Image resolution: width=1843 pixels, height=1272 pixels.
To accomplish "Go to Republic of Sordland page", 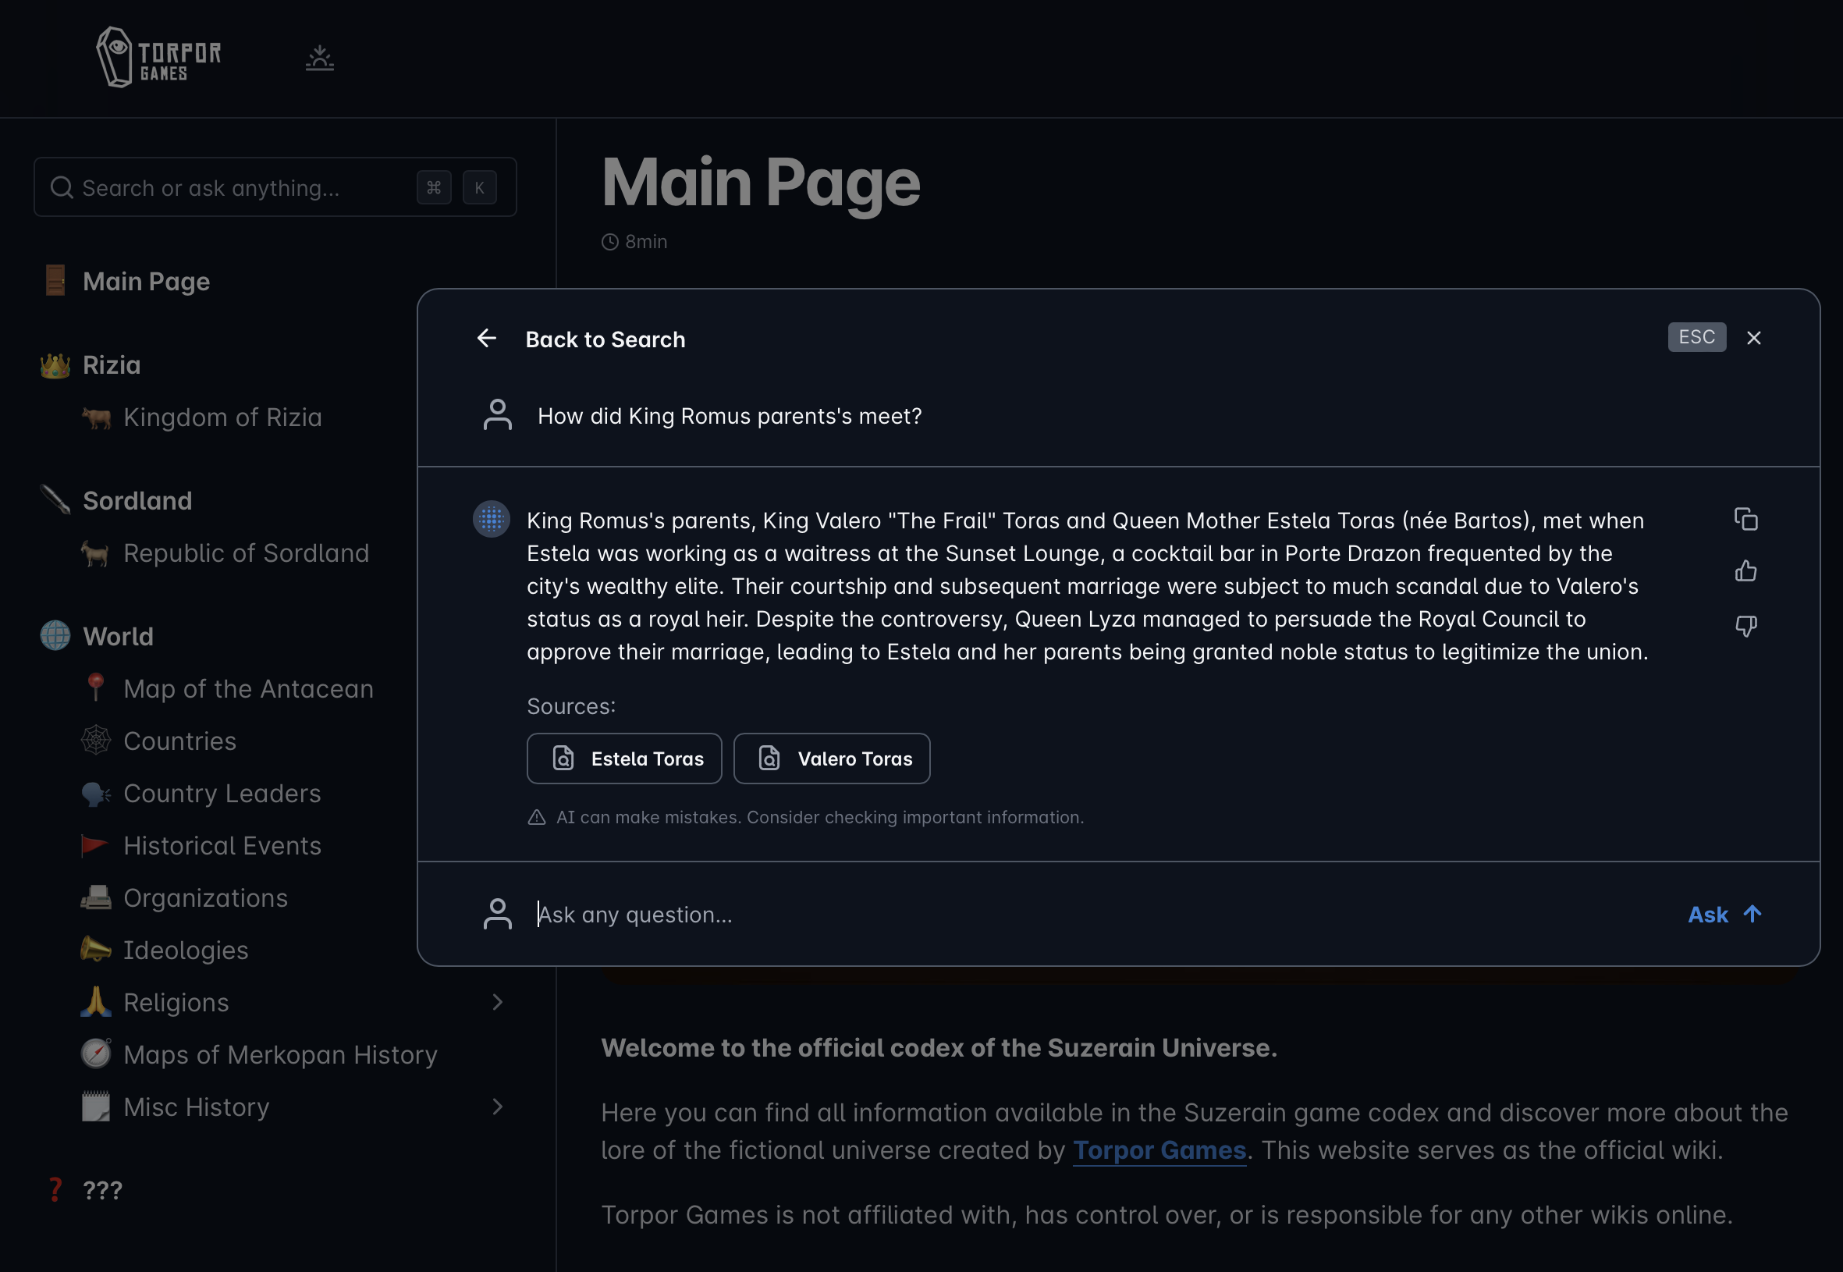I will coord(247,553).
